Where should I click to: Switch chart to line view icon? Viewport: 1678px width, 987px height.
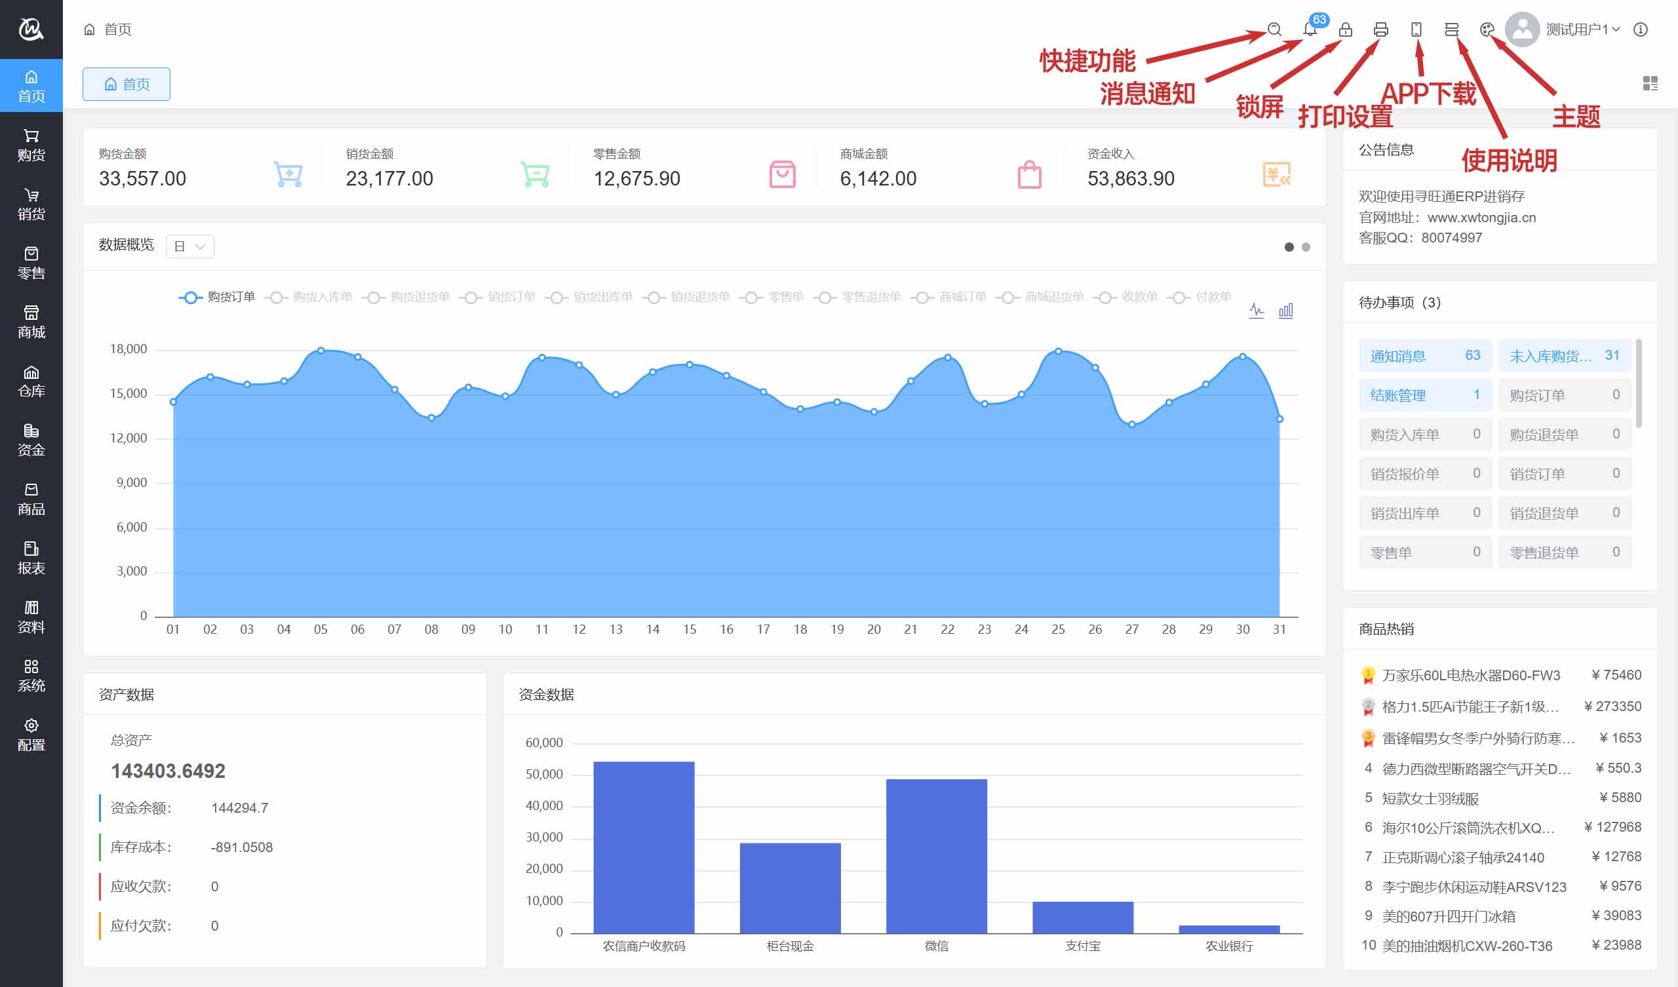click(x=1257, y=311)
